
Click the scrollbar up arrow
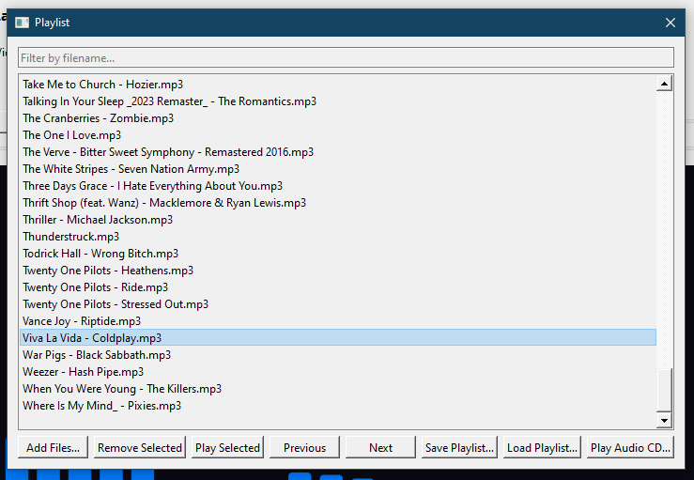pyautogui.click(x=664, y=84)
